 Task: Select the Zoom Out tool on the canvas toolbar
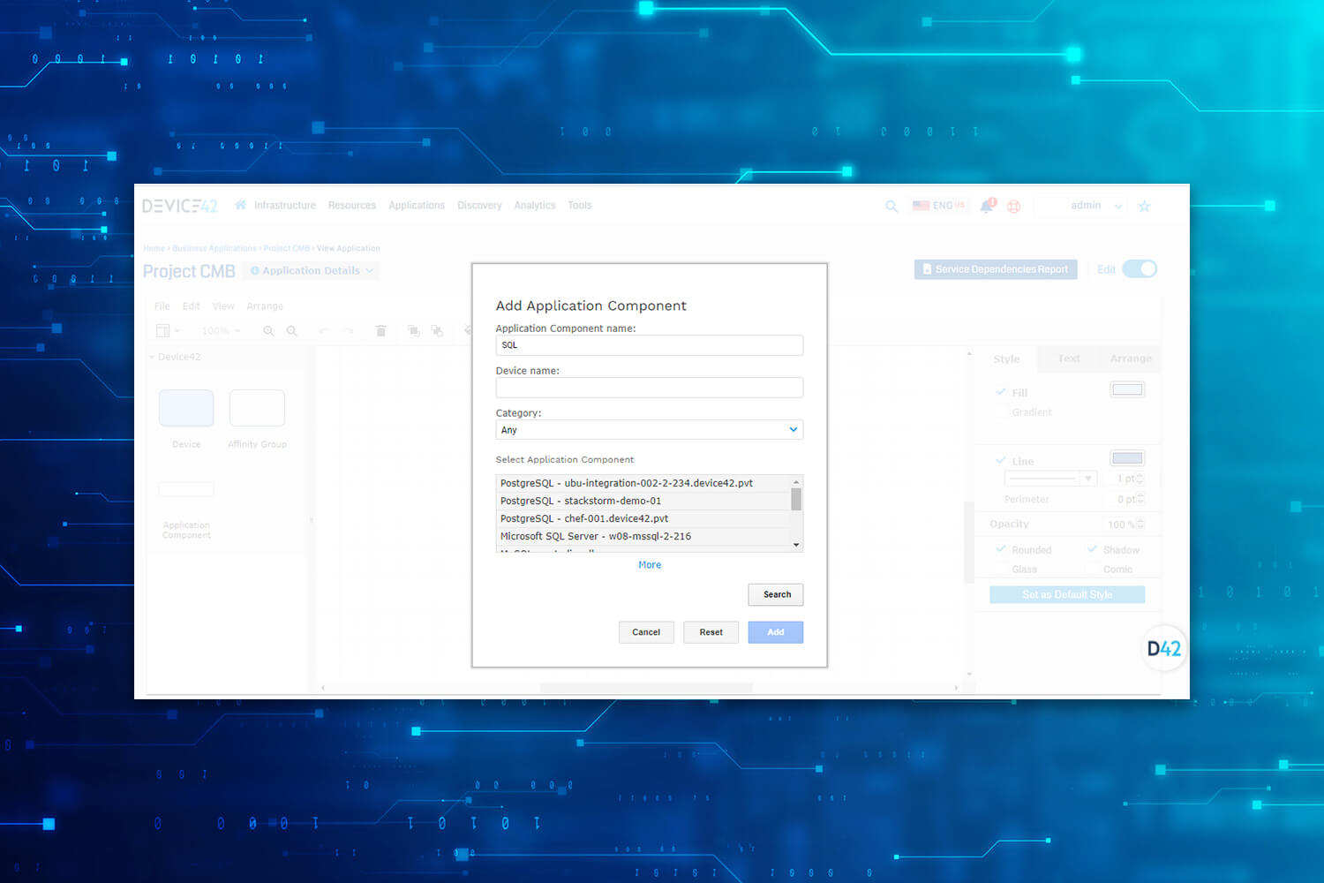tap(291, 330)
